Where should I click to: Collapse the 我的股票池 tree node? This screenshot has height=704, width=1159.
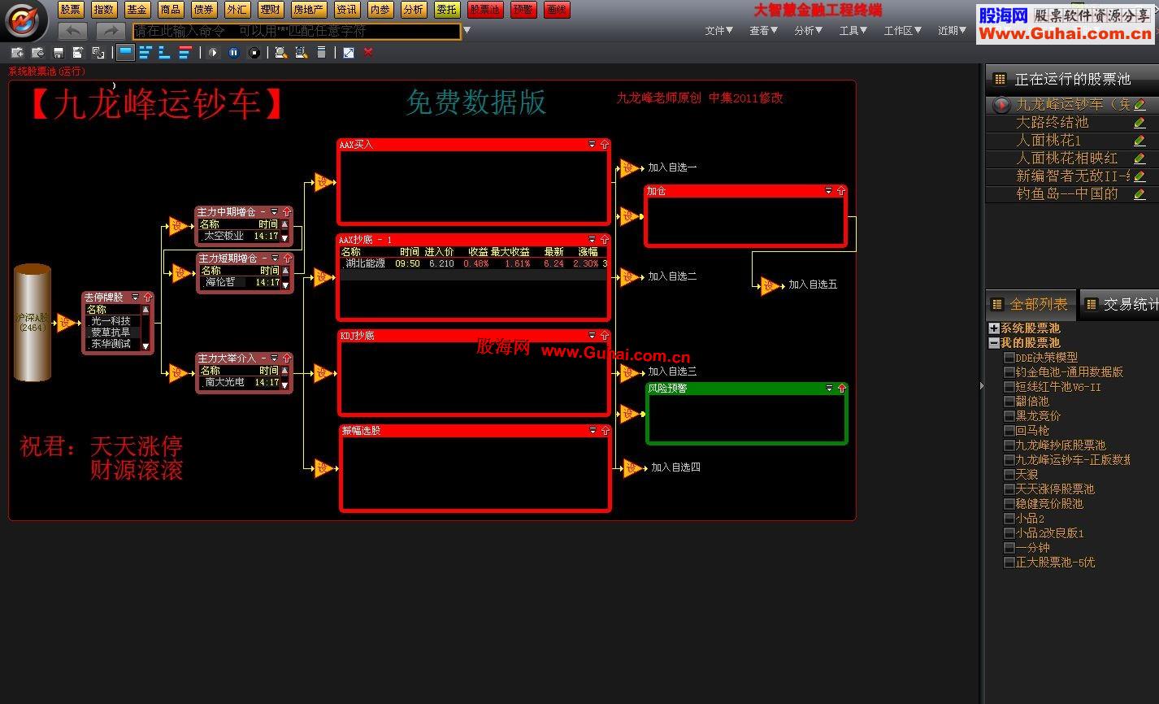[x=993, y=343]
